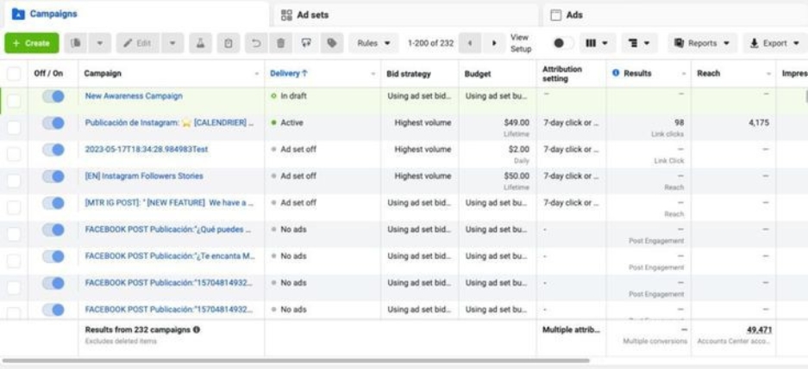Click the duplicate campaign icon
Viewport: 808px width, 369px height.
pos(76,43)
